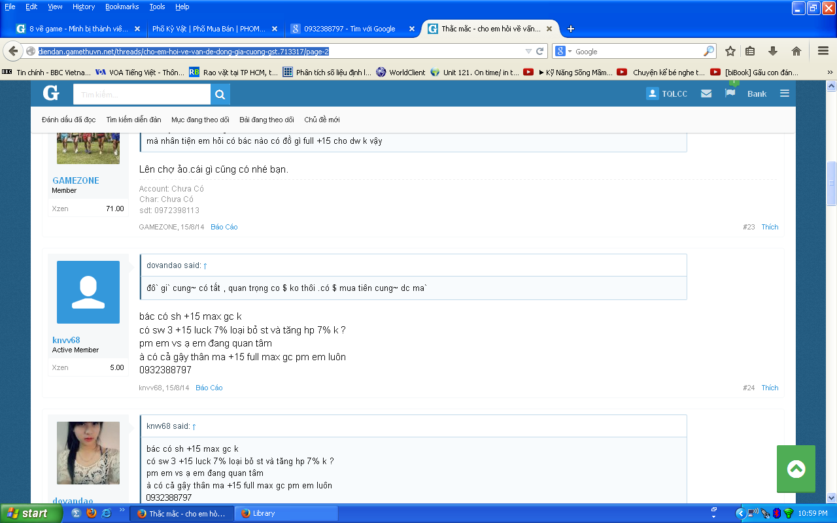This screenshot has width=837, height=523.
Task: Open permalink #24
Action: coord(749,388)
